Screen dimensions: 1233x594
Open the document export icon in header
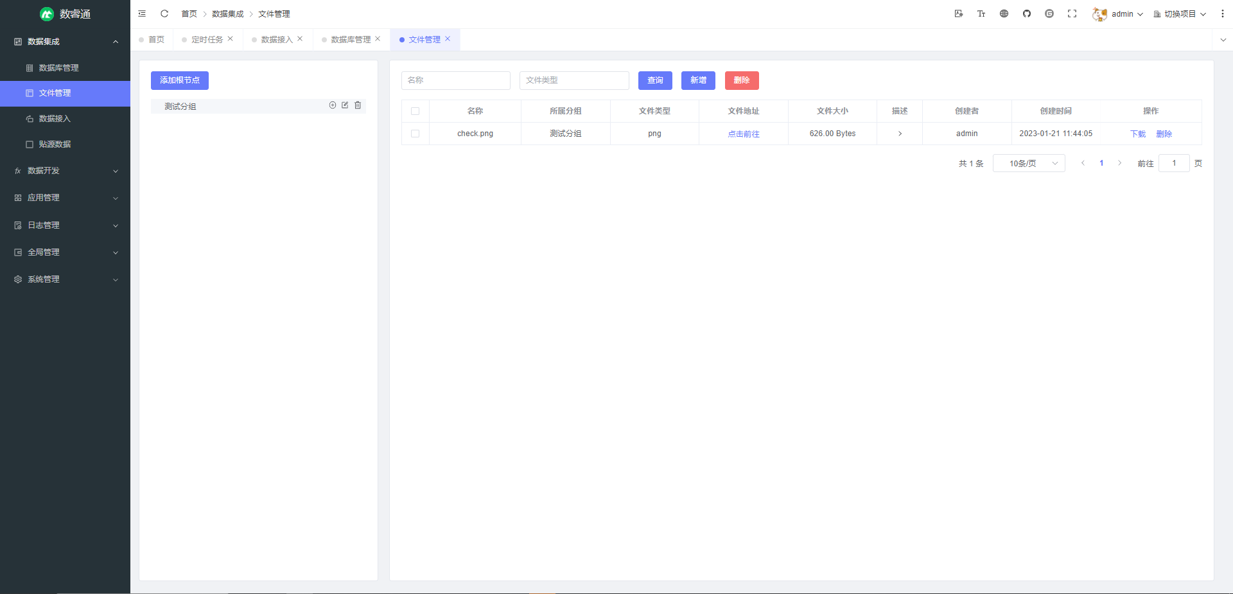click(x=959, y=13)
